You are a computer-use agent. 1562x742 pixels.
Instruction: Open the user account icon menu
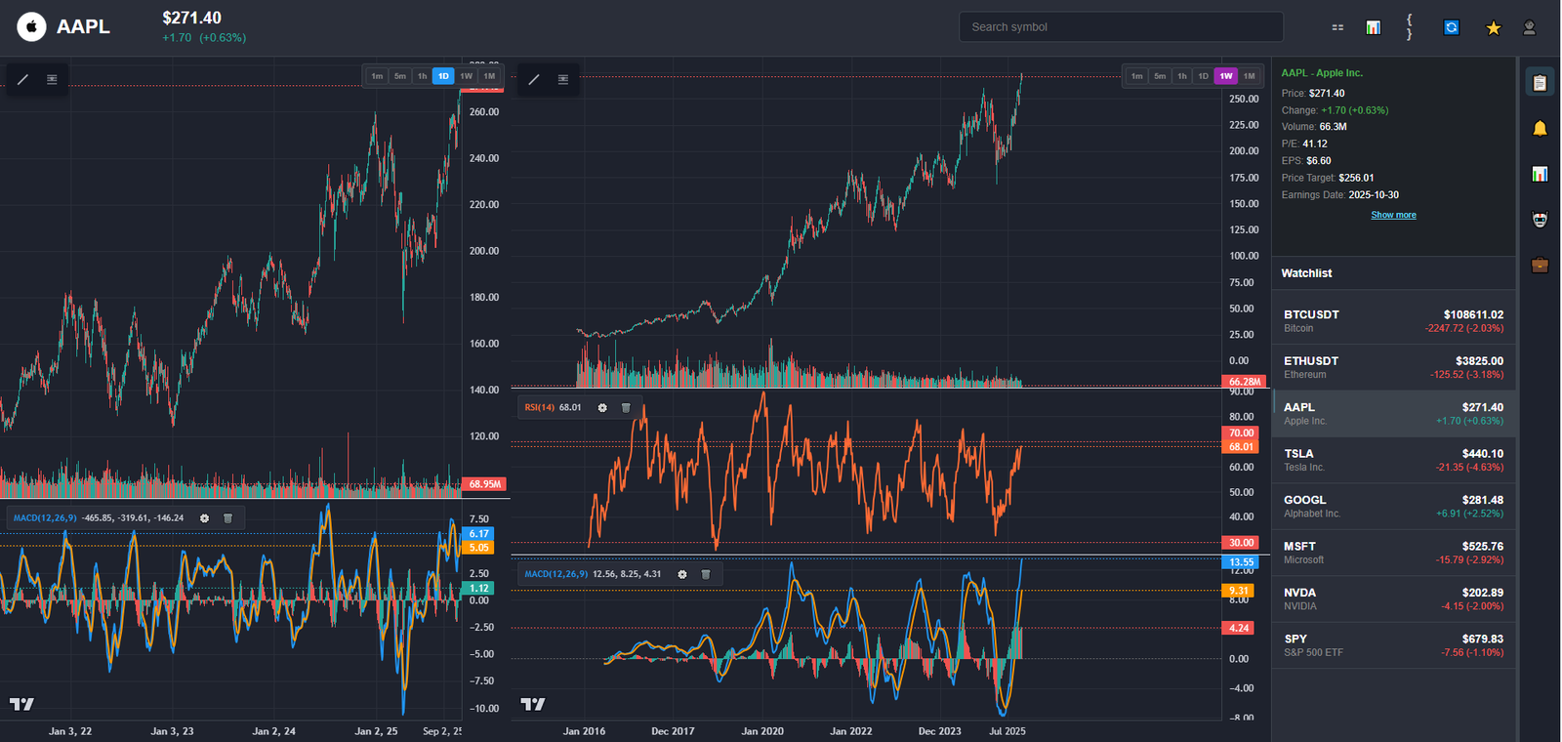(x=1530, y=27)
